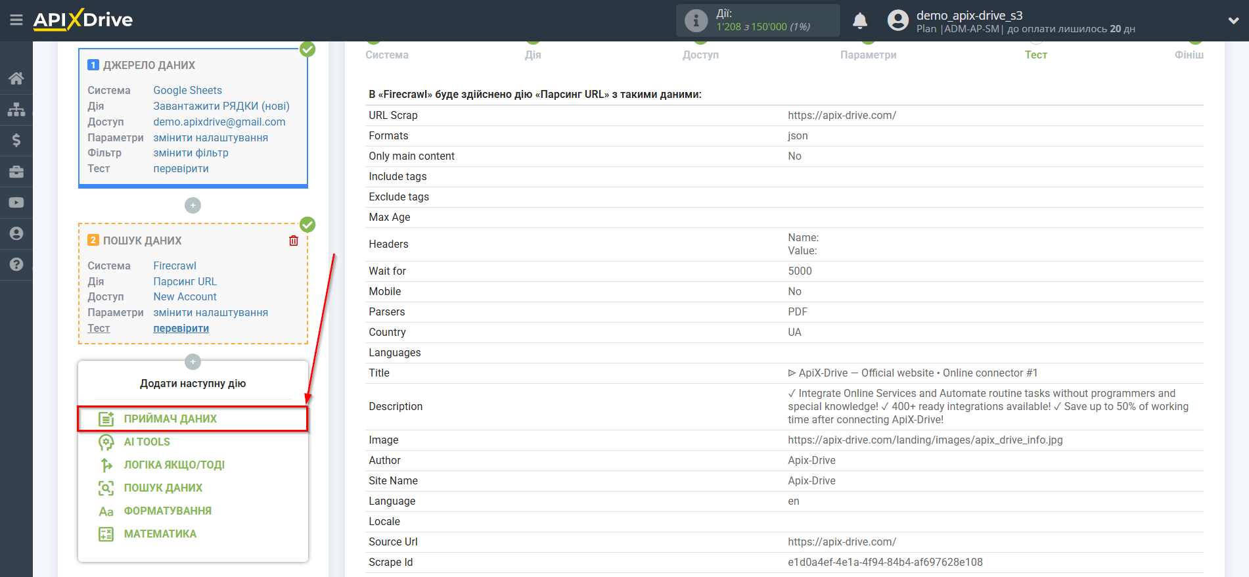
Task: Select AI TOOLS menu item
Action: [147, 442]
